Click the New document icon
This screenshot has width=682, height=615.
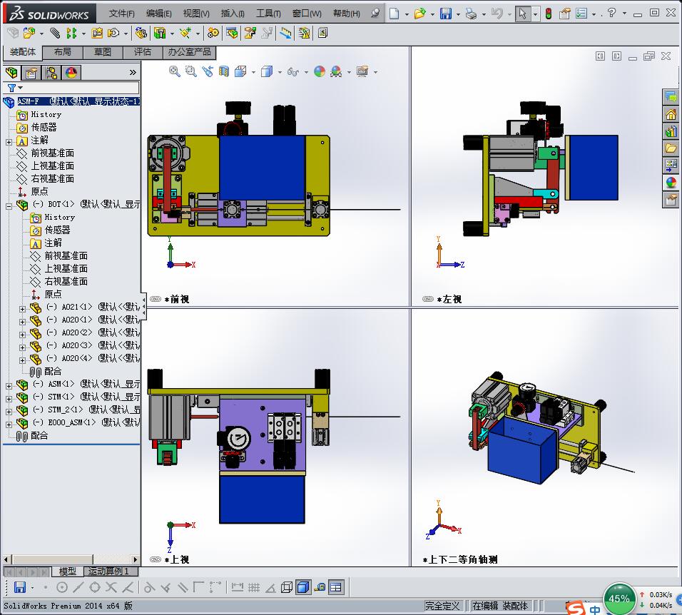tap(394, 14)
